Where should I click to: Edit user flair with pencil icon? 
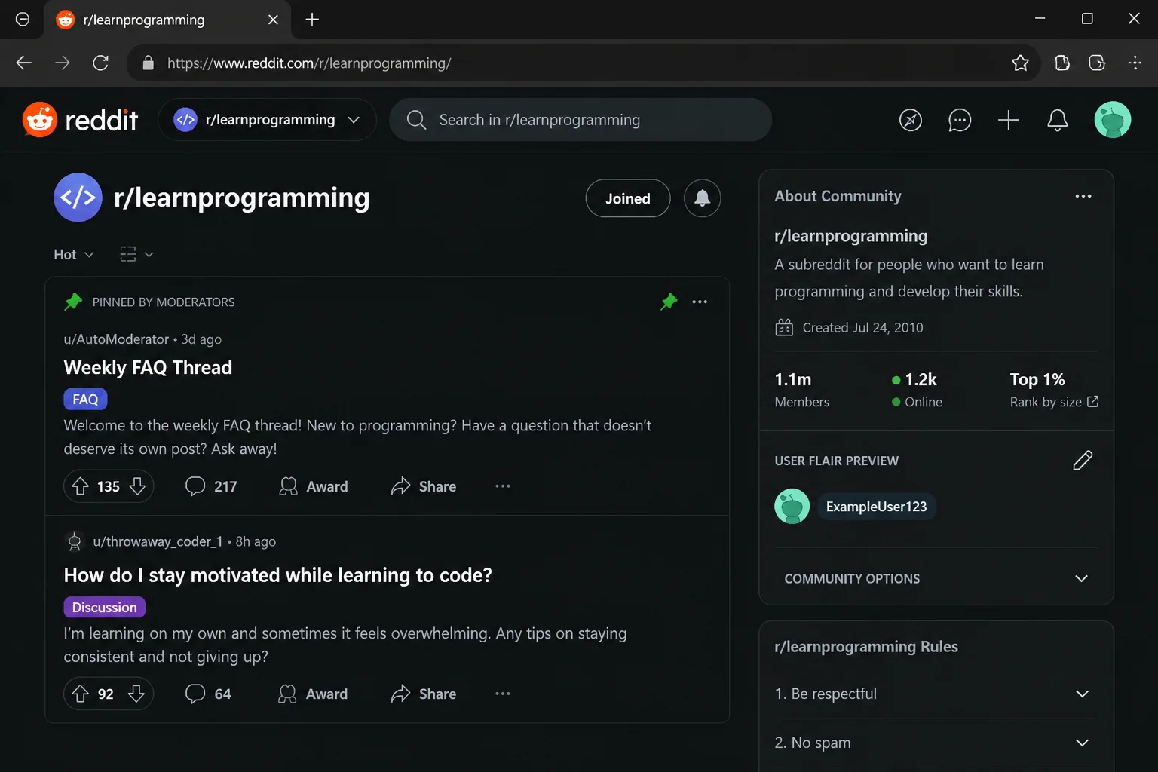[1083, 460]
